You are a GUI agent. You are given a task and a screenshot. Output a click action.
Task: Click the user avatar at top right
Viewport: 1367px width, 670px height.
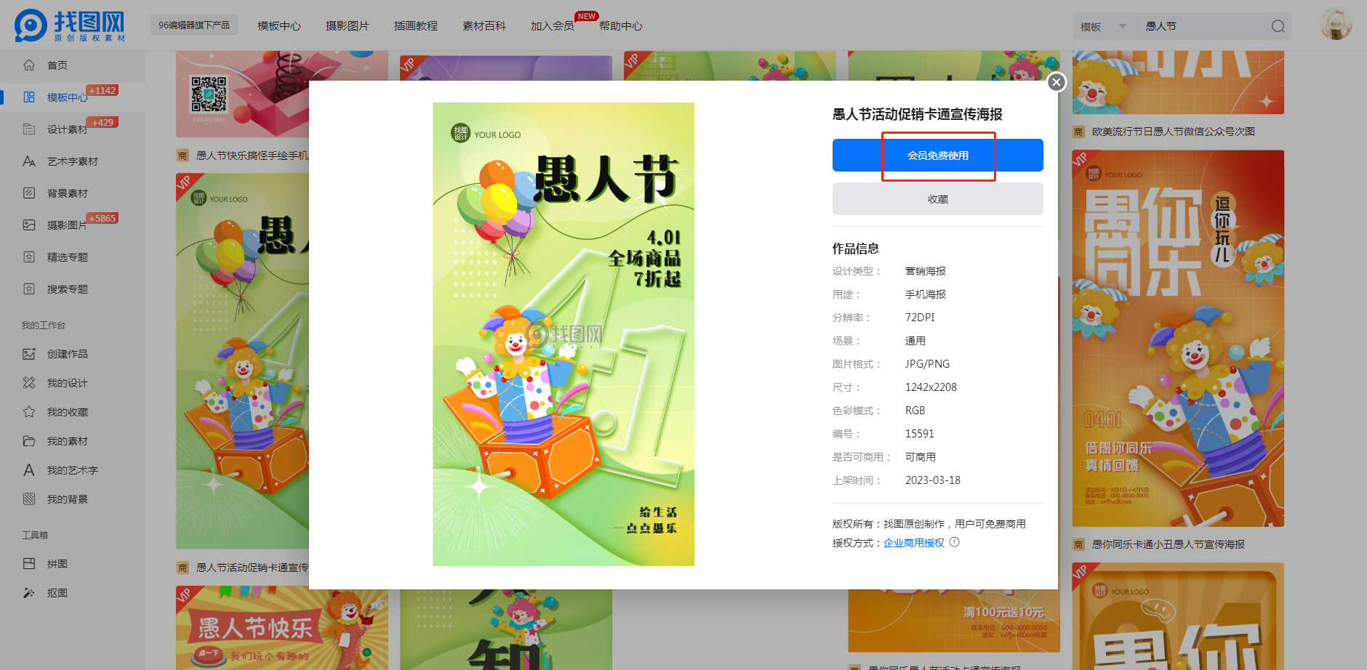tap(1336, 25)
